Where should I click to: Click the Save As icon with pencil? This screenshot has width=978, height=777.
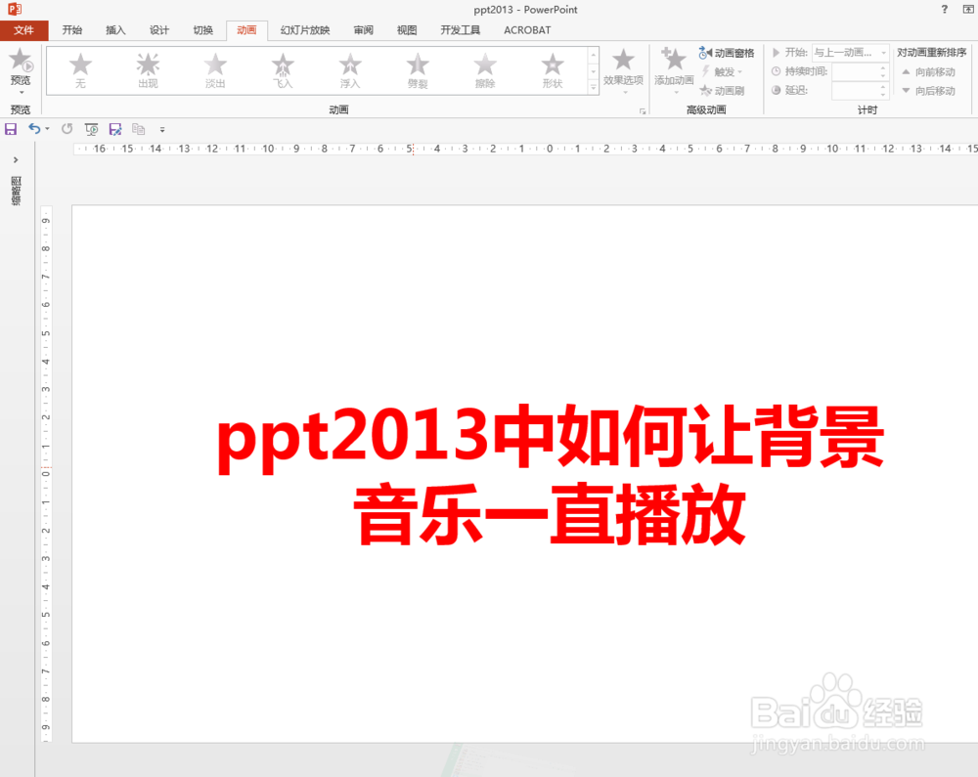(x=115, y=129)
